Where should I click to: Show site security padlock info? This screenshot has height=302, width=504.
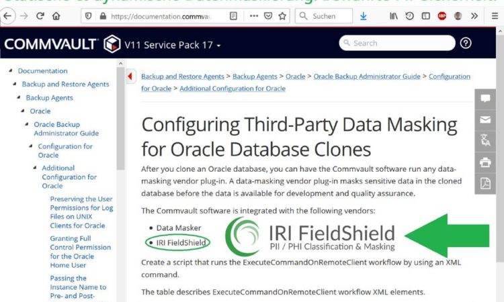click(x=103, y=16)
